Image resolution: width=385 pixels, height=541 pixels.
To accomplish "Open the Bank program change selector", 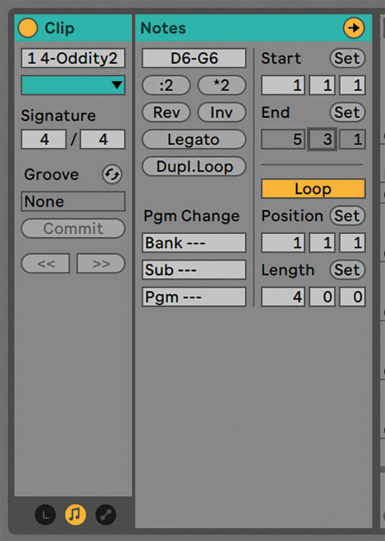I will click(194, 243).
